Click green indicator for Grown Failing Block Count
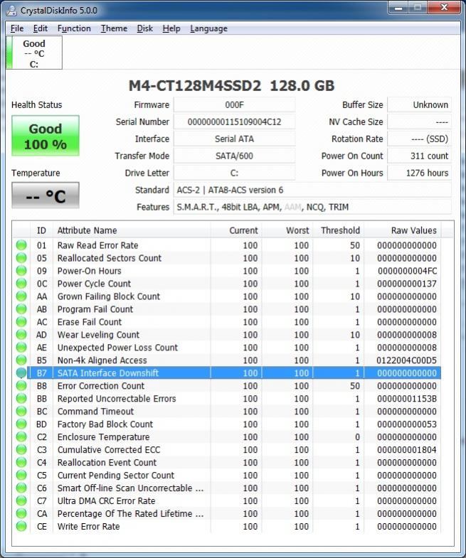 point(21,296)
